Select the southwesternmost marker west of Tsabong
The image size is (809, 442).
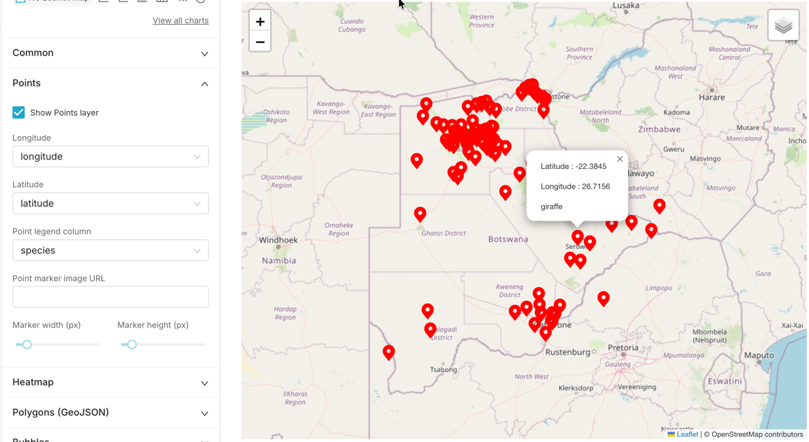(389, 352)
